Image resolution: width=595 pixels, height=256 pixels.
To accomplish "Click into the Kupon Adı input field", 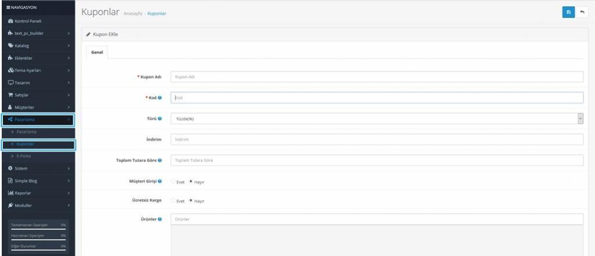I will pos(377,77).
